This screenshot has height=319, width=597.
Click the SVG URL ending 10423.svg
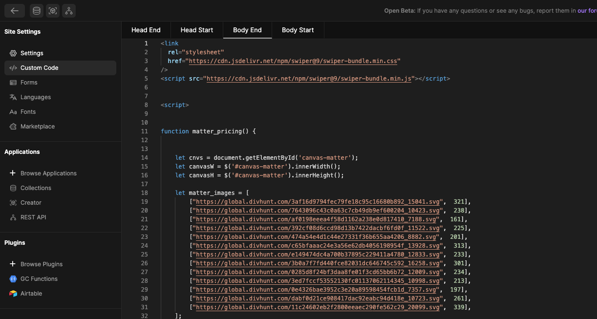[318, 211]
